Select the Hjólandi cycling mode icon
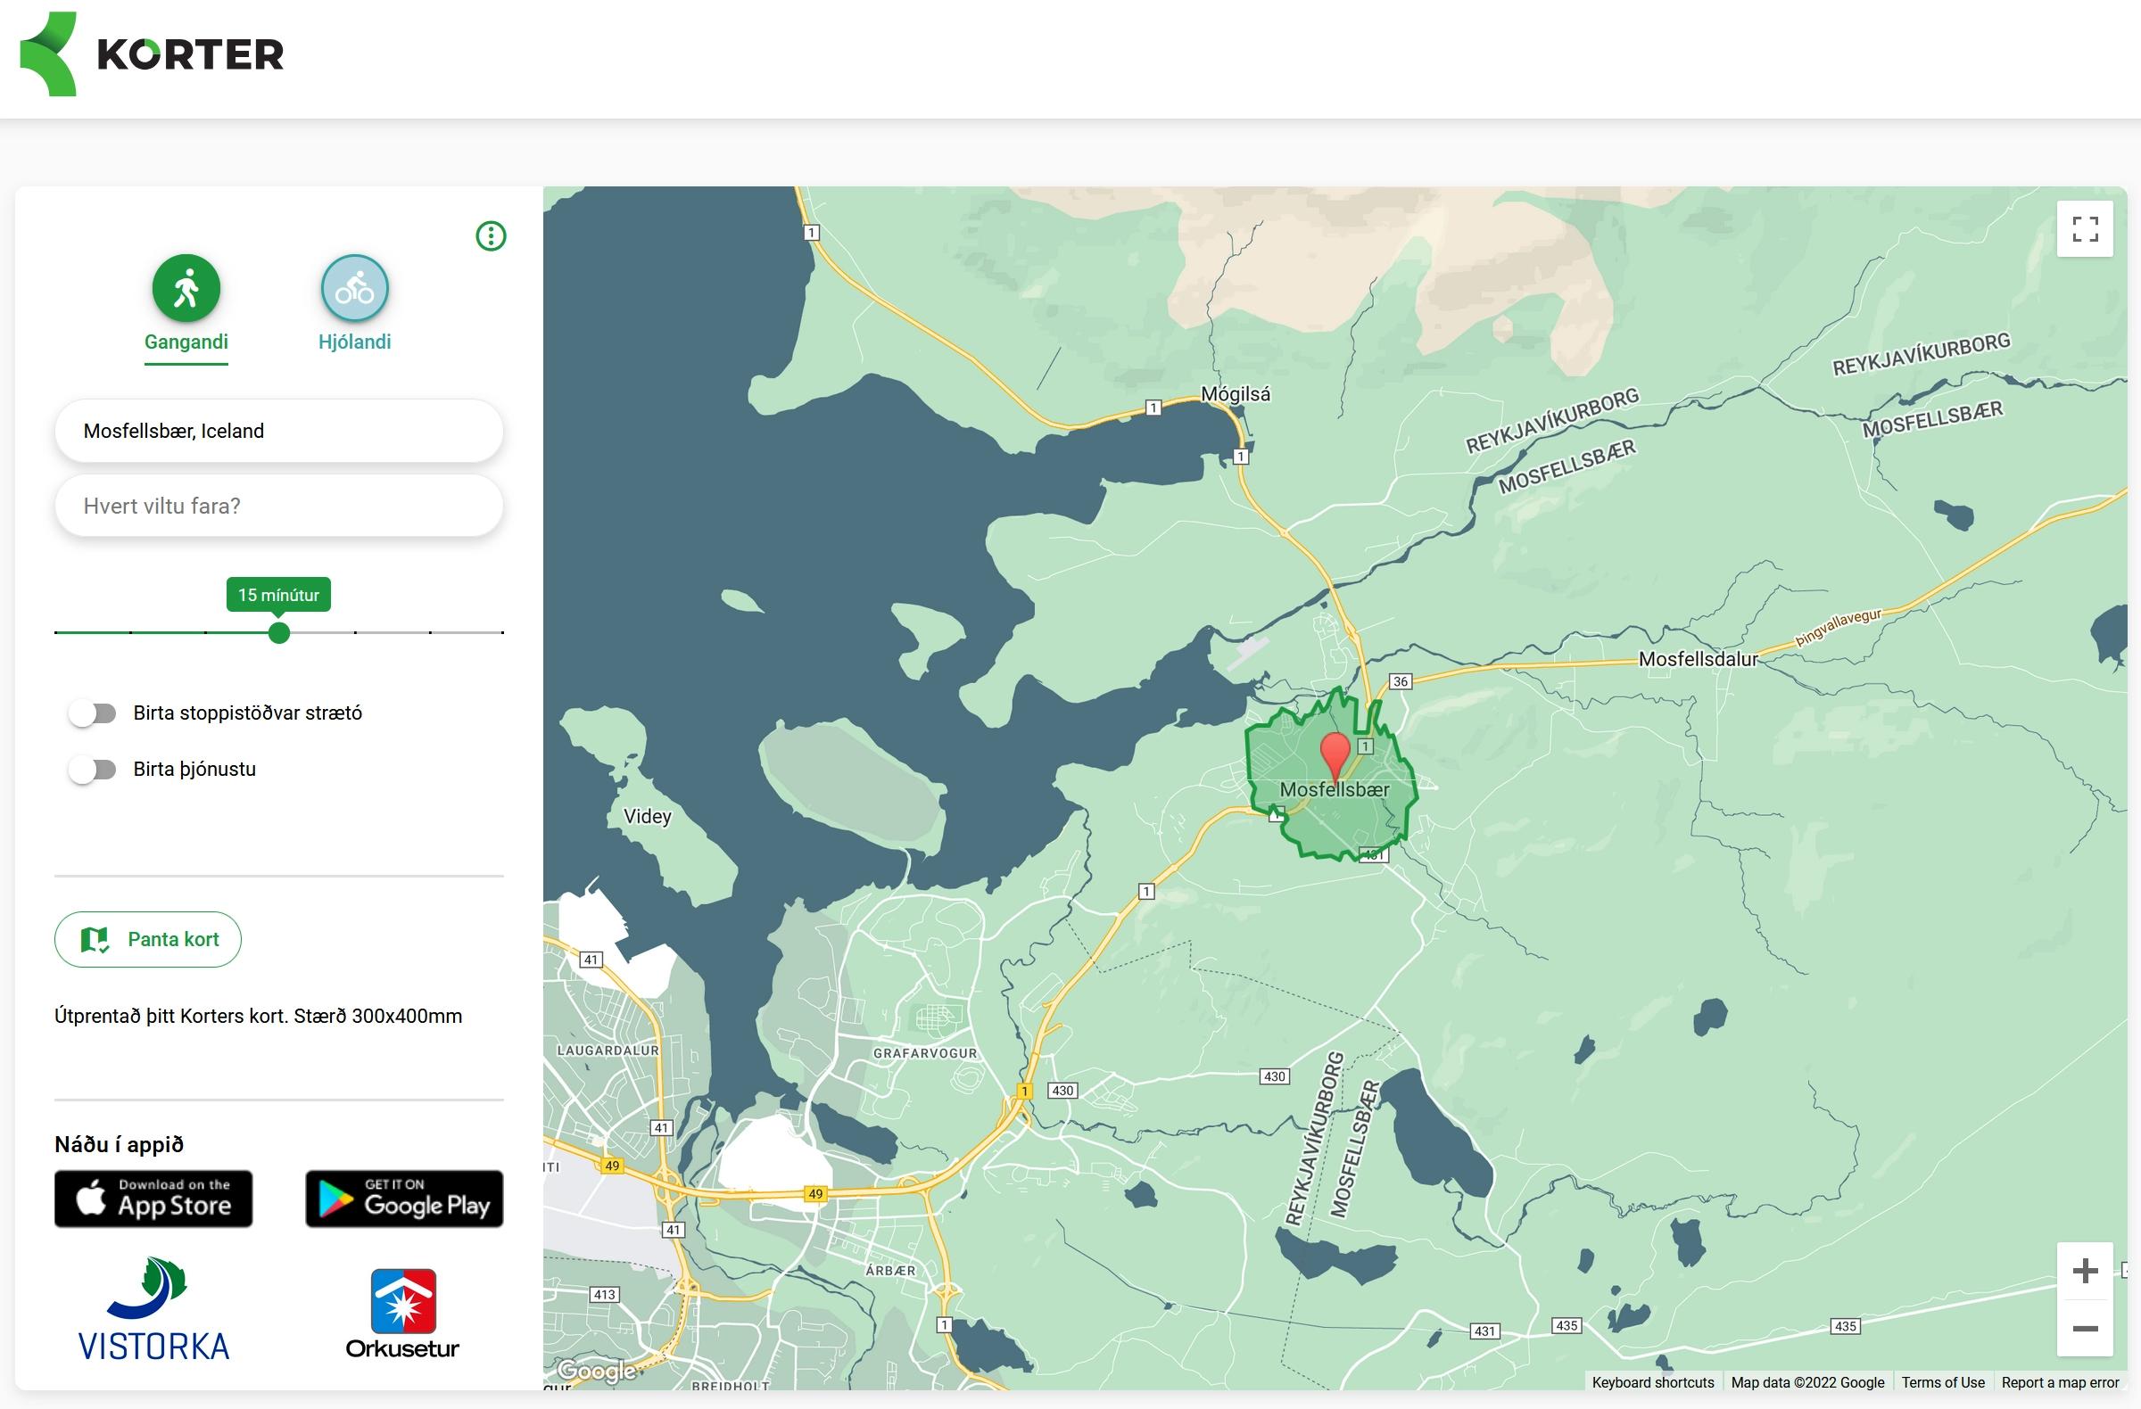 [x=354, y=289]
